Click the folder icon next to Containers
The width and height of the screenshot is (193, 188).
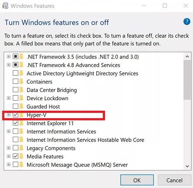(x=21, y=81)
